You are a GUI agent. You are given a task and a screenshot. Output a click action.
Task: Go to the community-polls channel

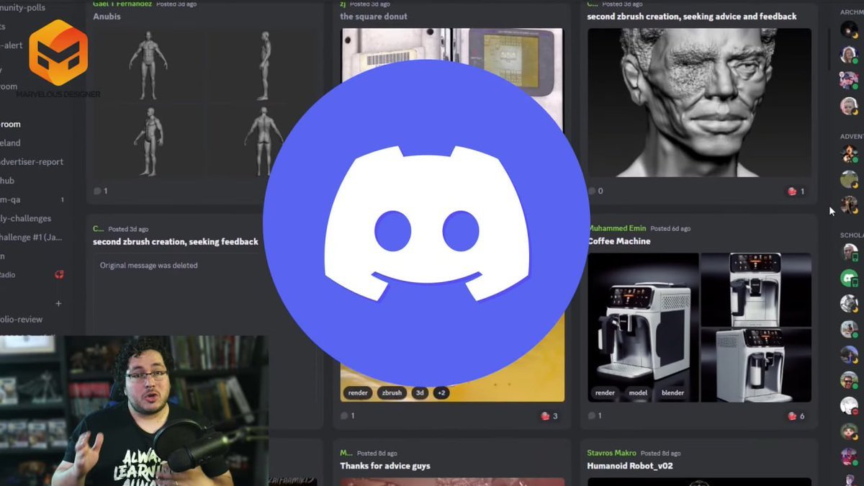point(25,7)
